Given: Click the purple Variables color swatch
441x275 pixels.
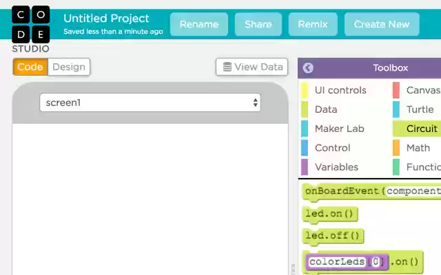Looking at the screenshot, I should tap(305, 167).
